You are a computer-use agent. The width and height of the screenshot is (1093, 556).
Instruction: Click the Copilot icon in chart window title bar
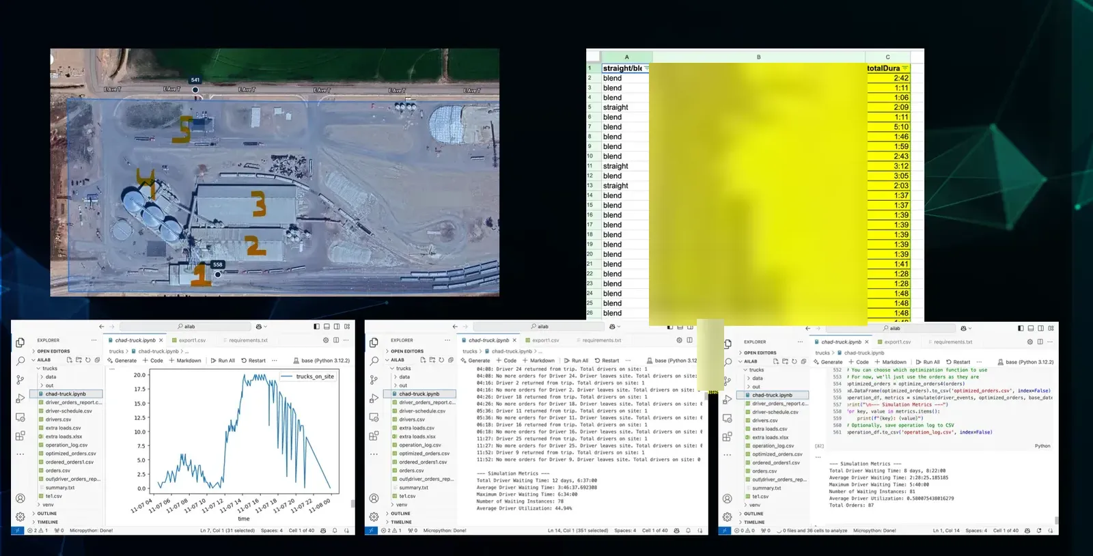[259, 326]
